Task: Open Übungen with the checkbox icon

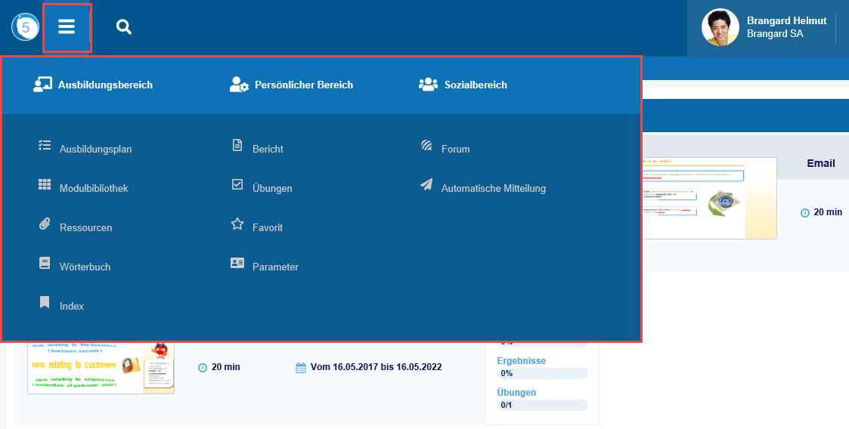Action: click(271, 188)
